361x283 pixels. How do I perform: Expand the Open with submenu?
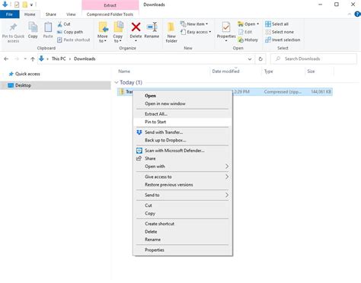(227, 167)
